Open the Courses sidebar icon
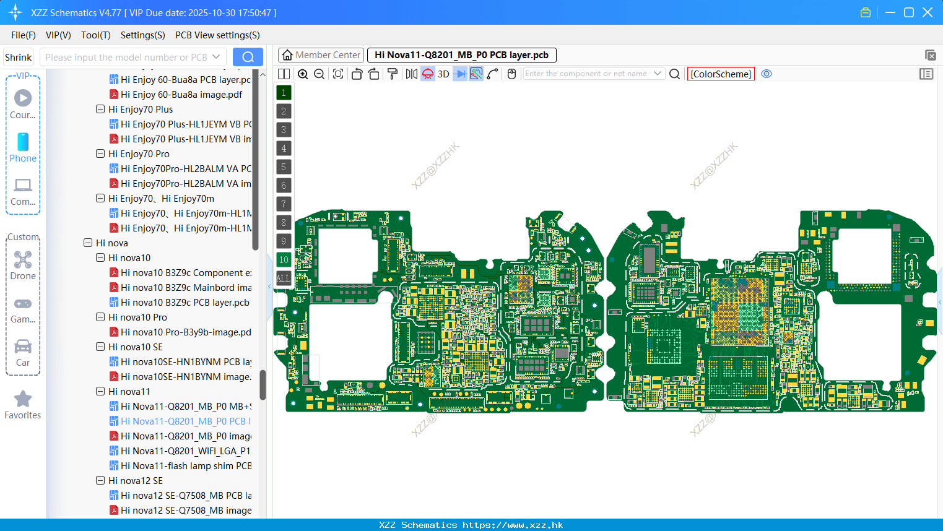Screen dimensions: 943x531 23,104
